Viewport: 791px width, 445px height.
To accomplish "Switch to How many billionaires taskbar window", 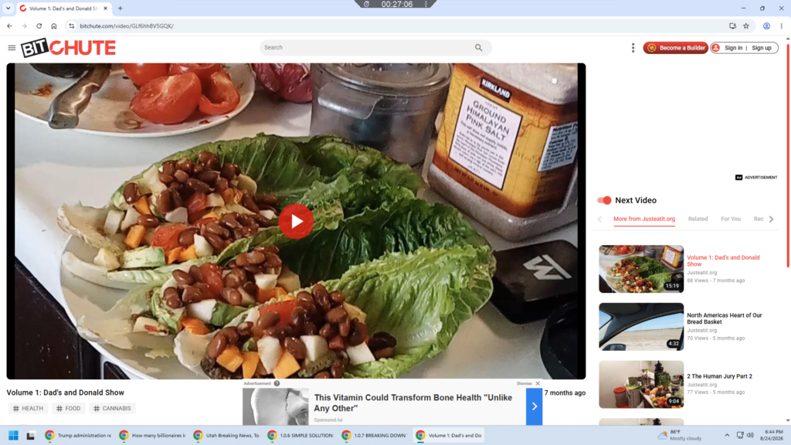I will [152, 435].
